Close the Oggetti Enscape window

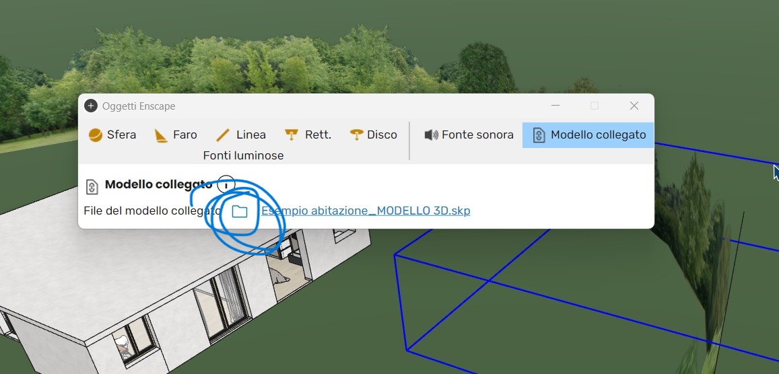tap(634, 106)
